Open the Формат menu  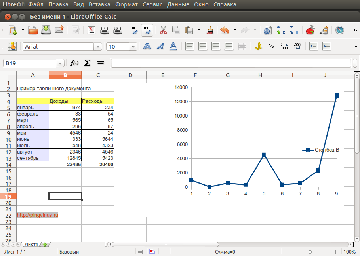pos(126,4)
